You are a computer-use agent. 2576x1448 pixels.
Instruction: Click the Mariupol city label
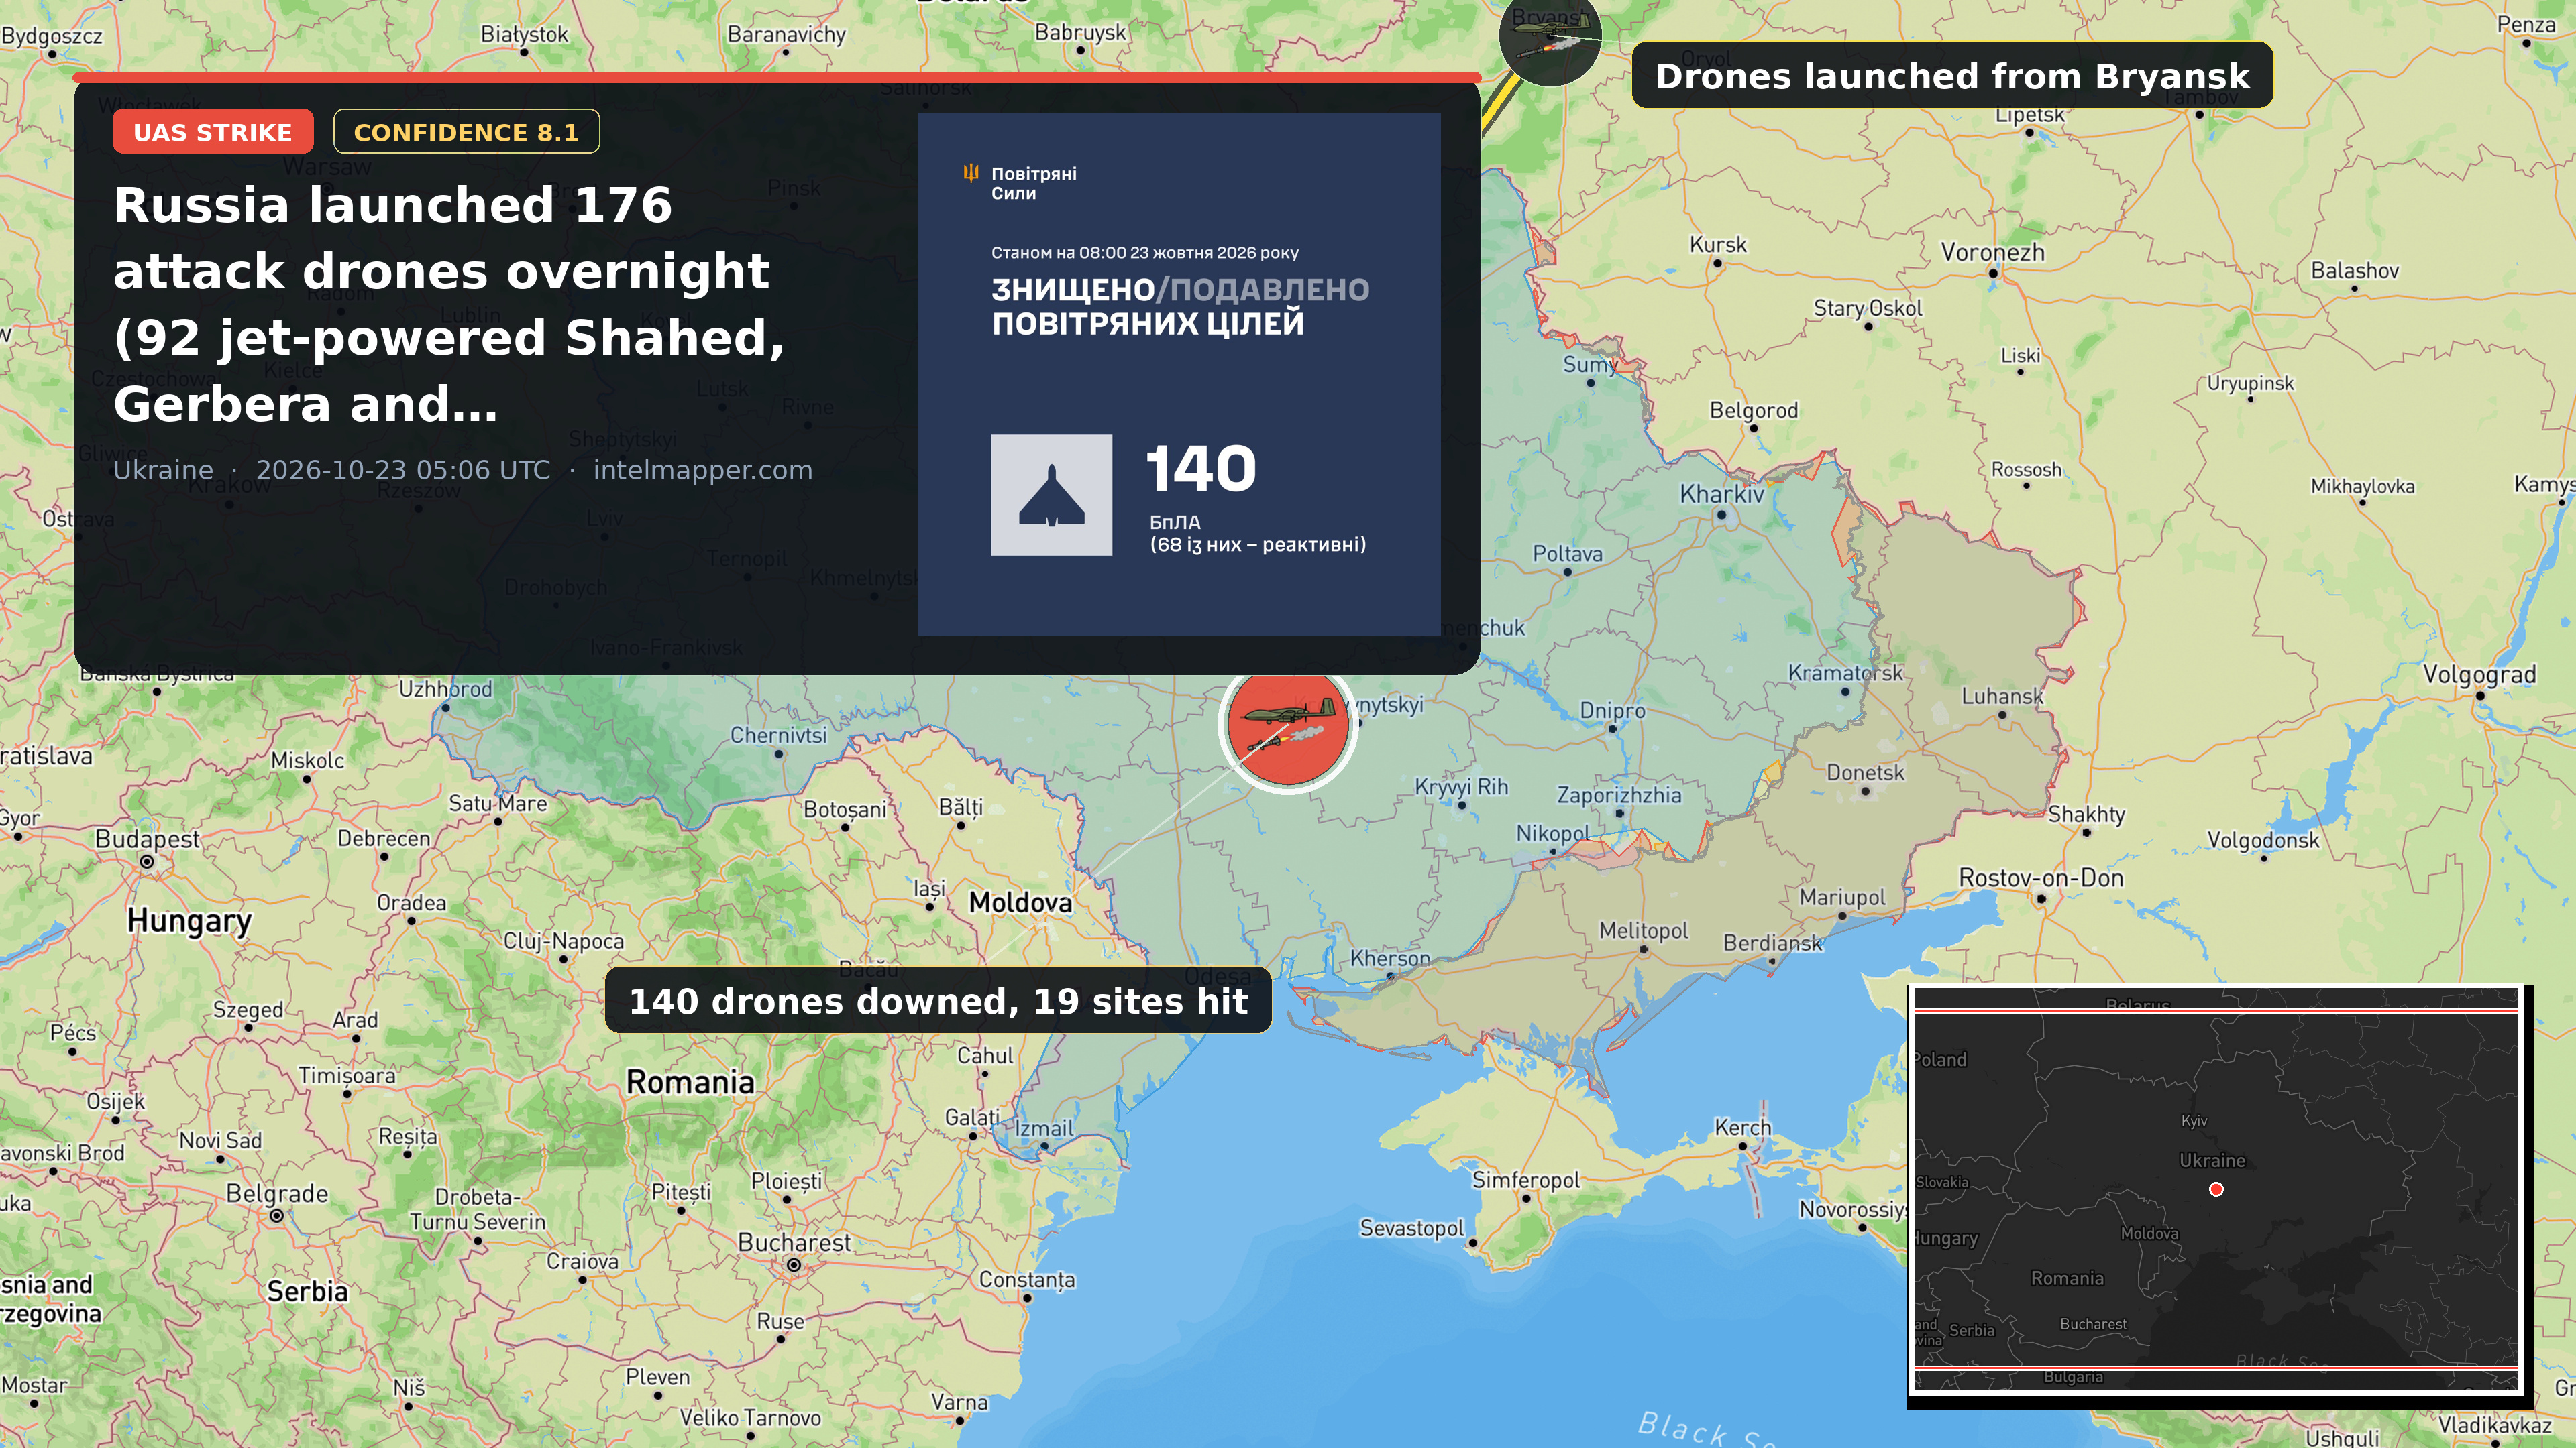point(1842,898)
